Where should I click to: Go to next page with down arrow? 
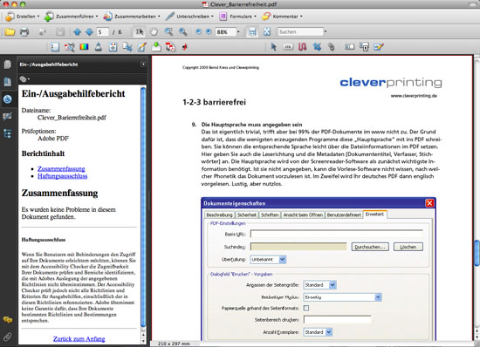pyautogui.click(x=89, y=31)
